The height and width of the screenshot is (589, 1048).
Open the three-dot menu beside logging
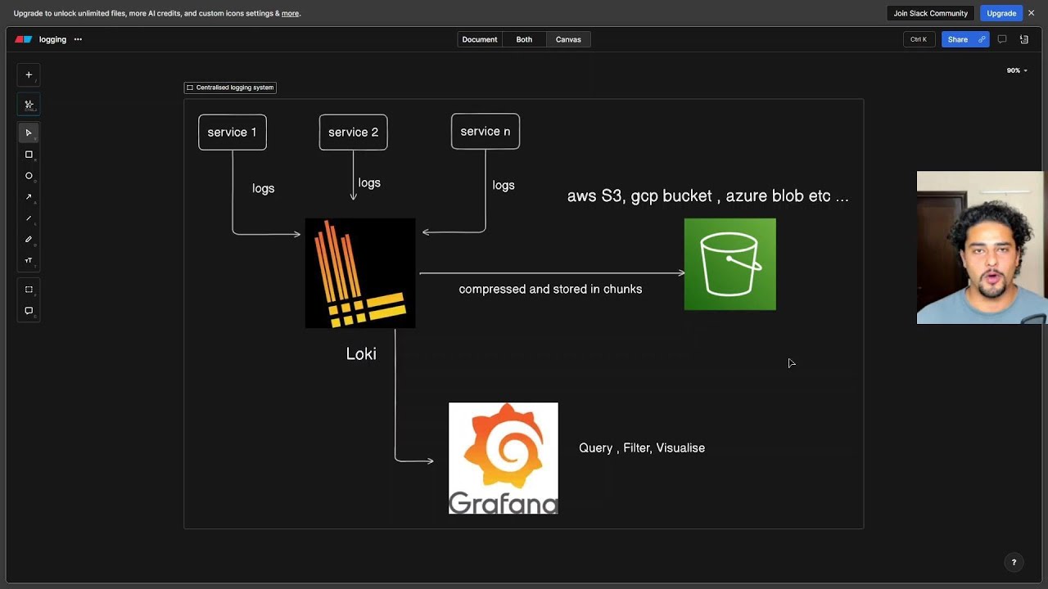tap(78, 39)
